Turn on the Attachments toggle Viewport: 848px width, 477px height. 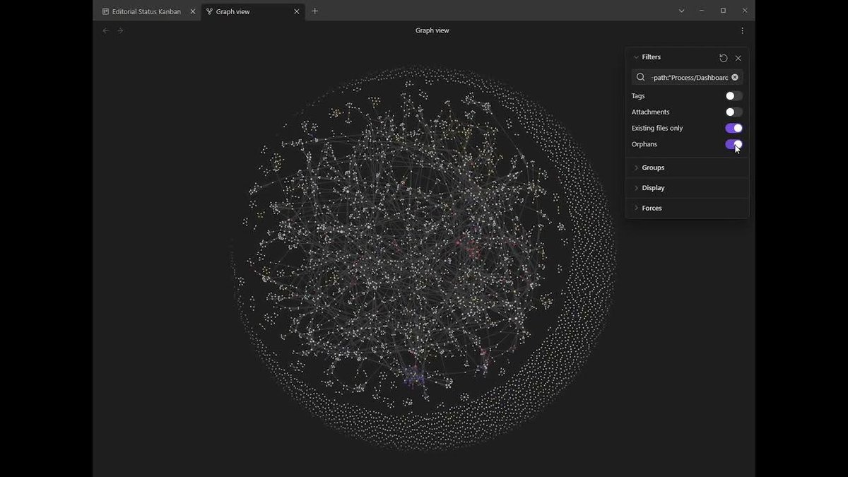coord(733,112)
